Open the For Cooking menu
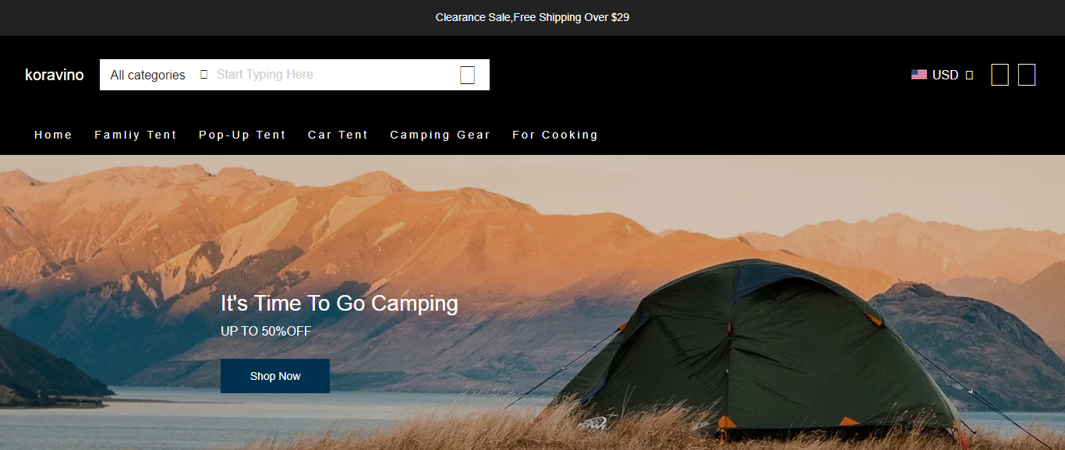This screenshot has height=450, width=1065. pos(555,135)
